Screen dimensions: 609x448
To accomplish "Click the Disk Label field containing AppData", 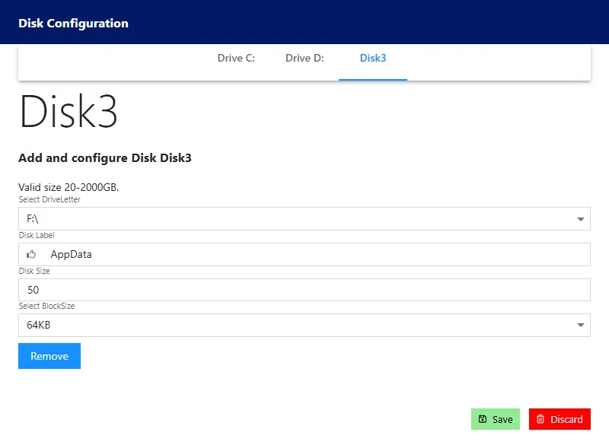I will click(304, 254).
